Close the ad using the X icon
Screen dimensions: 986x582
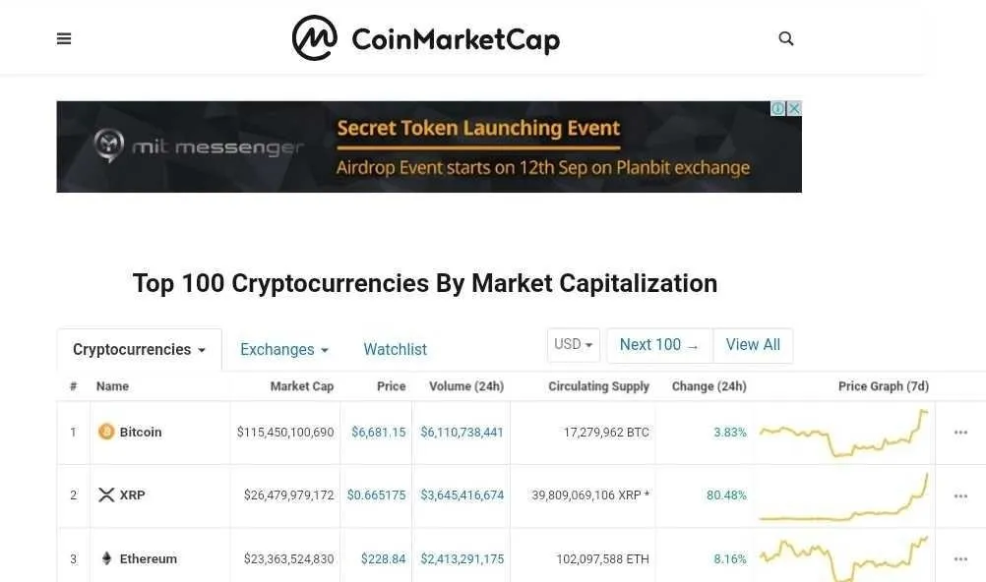(x=794, y=109)
